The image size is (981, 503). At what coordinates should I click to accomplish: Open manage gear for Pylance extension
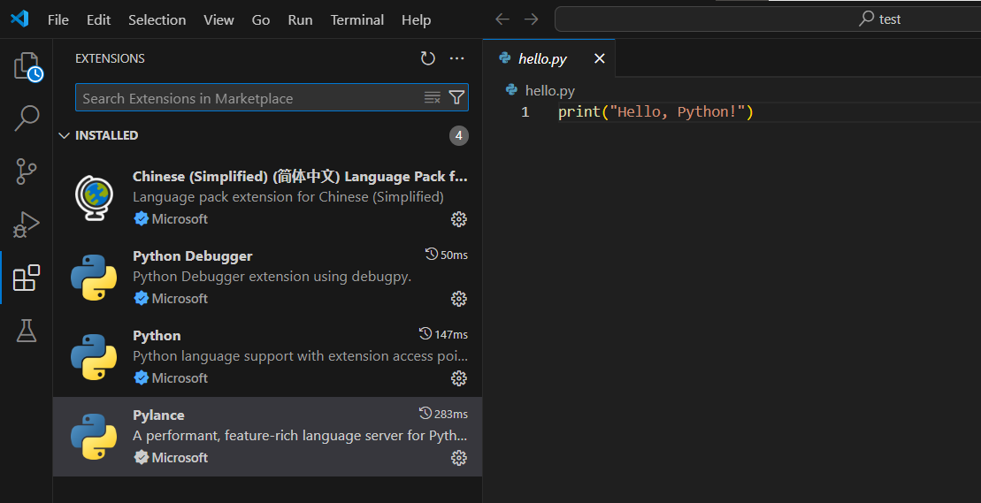point(458,458)
